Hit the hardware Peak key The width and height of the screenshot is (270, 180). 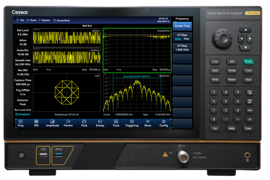coord(248,80)
